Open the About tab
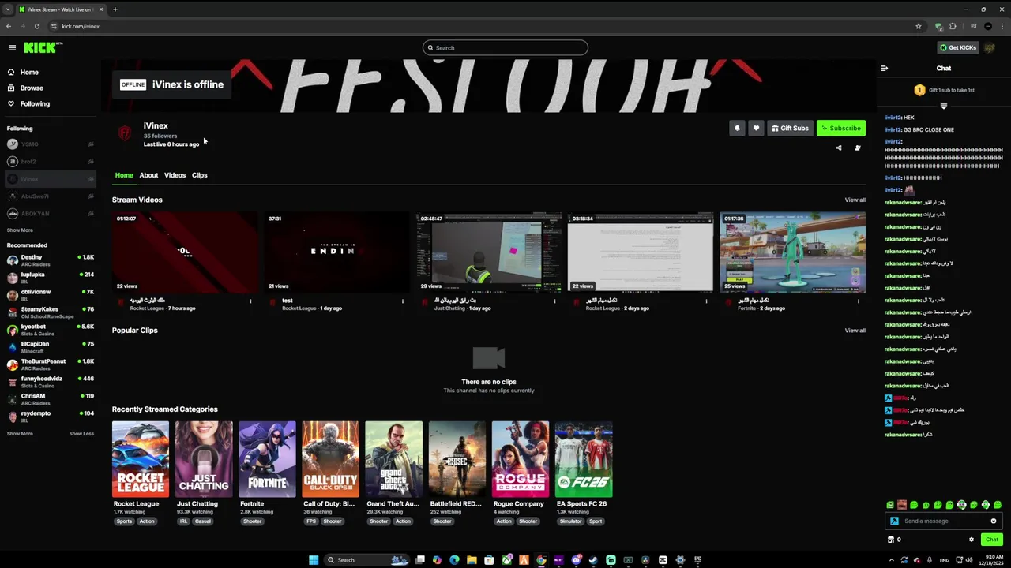The height and width of the screenshot is (568, 1011). (x=148, y=175)
